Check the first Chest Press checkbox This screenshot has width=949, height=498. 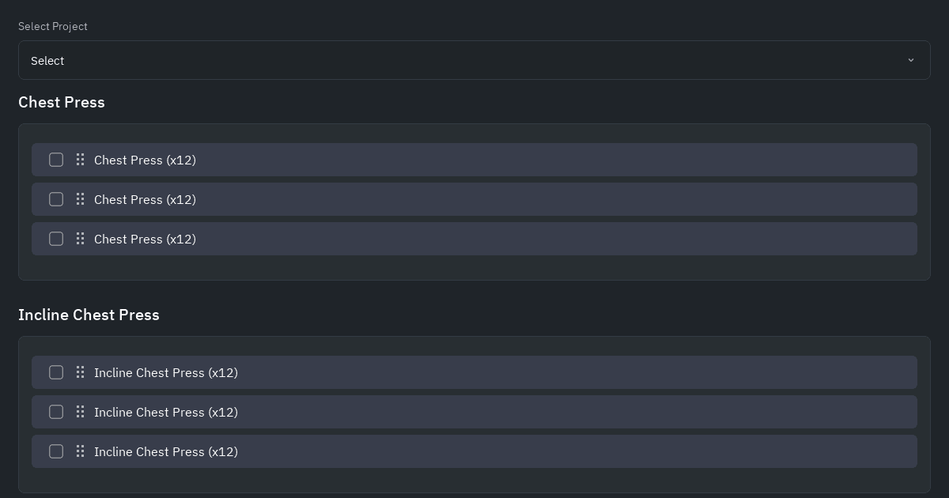pos(56,160)
